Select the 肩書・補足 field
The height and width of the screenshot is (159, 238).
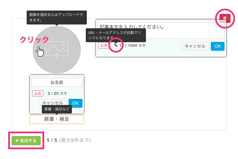coord(57,119)
